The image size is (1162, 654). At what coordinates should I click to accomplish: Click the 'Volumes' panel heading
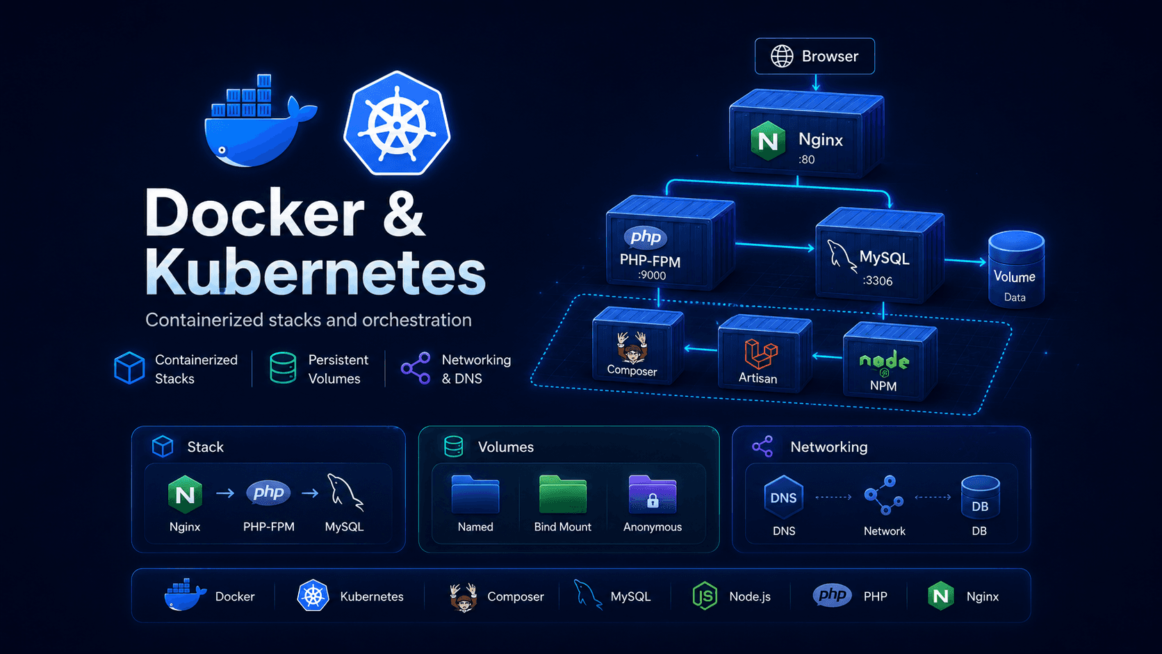tap(506, 447)
